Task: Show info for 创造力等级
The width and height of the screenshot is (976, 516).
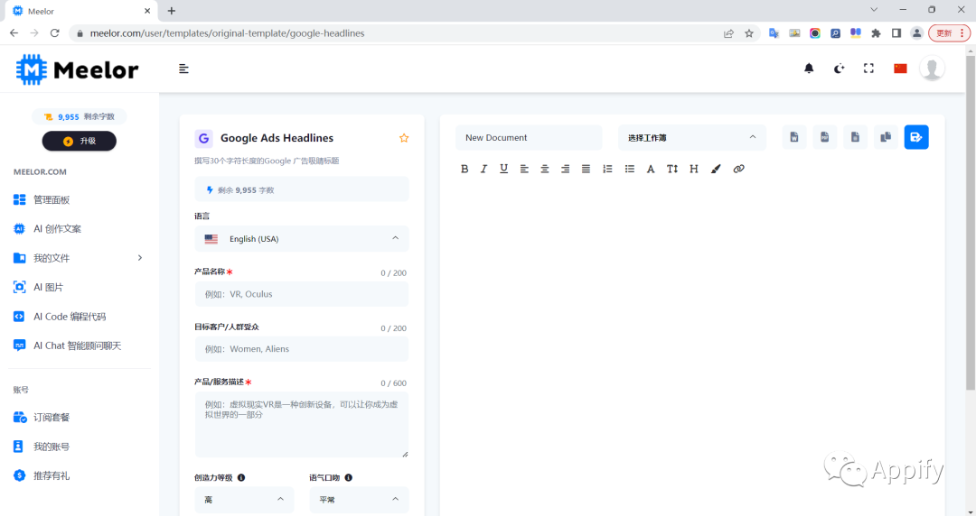Action: [241, 477]
